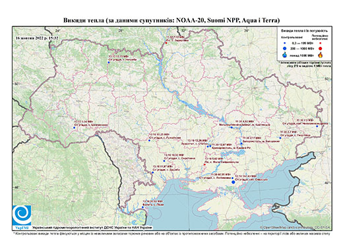Click the label "Запоріжсталь, м. Запоріжжя"
343x243 pixels.
click(261, 141)
